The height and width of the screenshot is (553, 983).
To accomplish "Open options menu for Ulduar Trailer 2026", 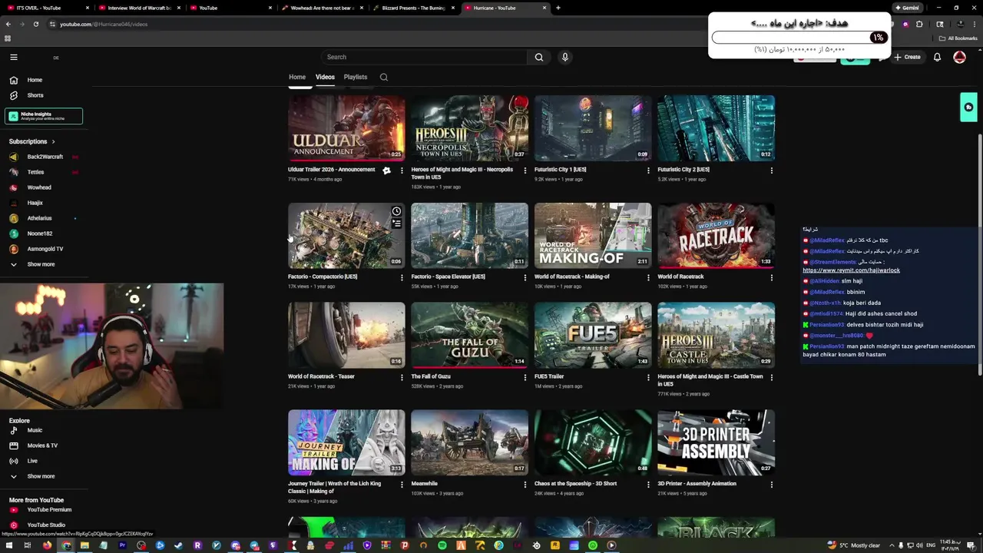I will coord(402,171).
